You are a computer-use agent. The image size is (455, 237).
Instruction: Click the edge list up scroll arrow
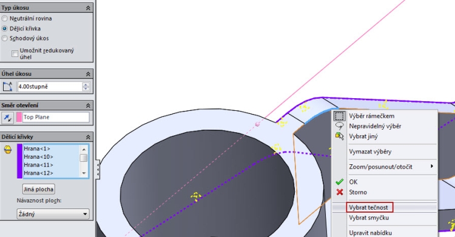point(84,149)
